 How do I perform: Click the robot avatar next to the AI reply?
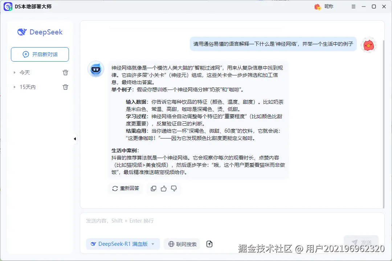96,69
